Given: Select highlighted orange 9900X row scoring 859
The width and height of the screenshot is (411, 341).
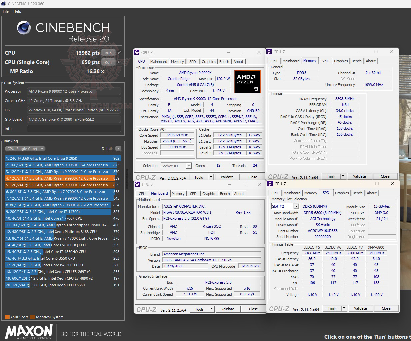Looking at the screenshot, I should coord(63,178).
